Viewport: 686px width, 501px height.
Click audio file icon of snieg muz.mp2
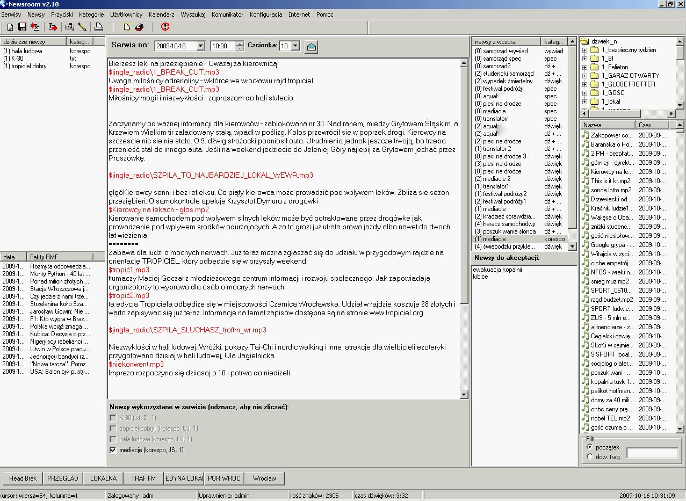(586, 281)
